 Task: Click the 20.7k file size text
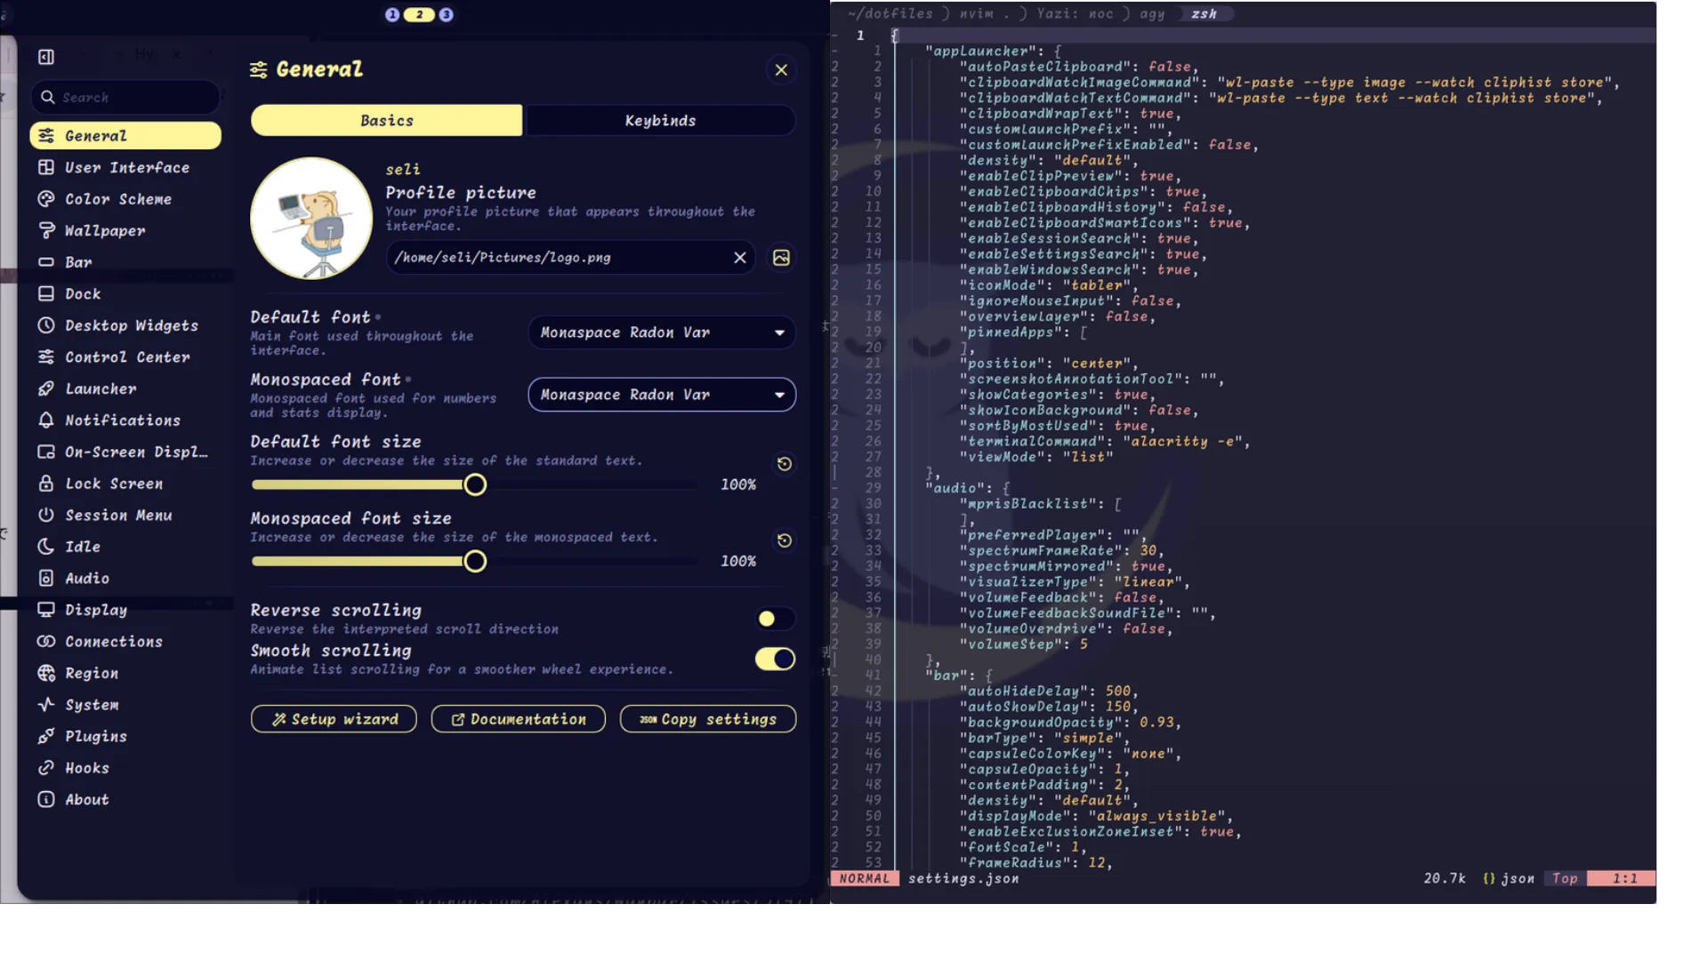[x=1445, y=878]
